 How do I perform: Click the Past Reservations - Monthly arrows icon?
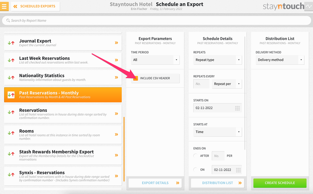click(x=11, y=95)
